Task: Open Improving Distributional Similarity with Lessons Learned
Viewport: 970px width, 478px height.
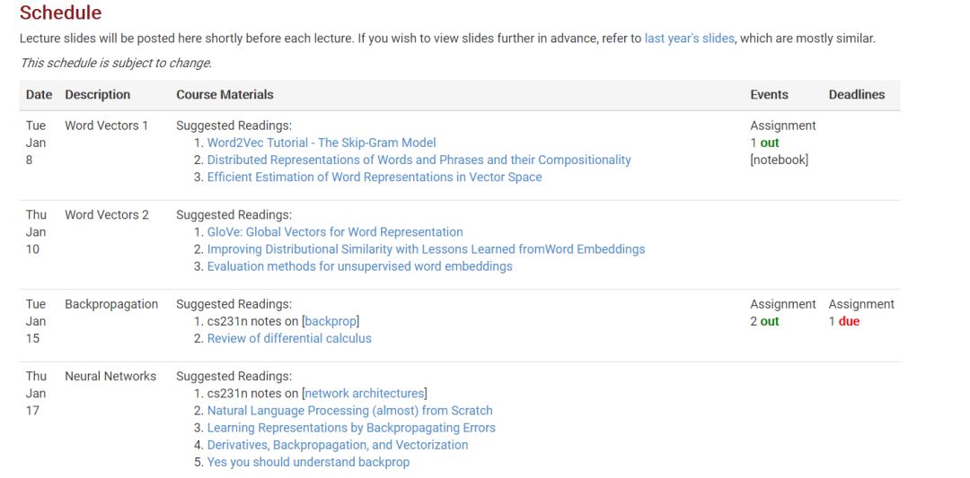Action: [426, 249]
